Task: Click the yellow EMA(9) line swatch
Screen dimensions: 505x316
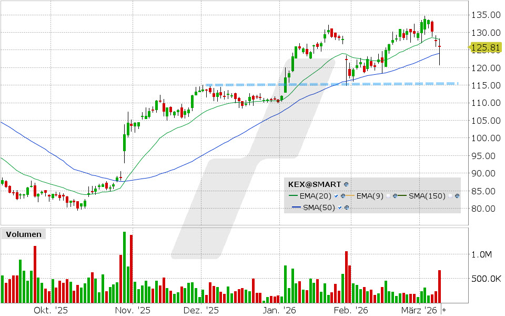Action: tap(350, 195)
